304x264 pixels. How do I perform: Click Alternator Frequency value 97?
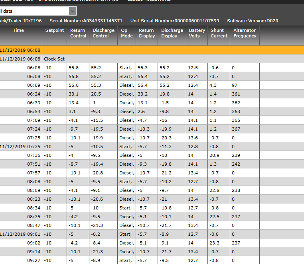click(x=235, y=85)
